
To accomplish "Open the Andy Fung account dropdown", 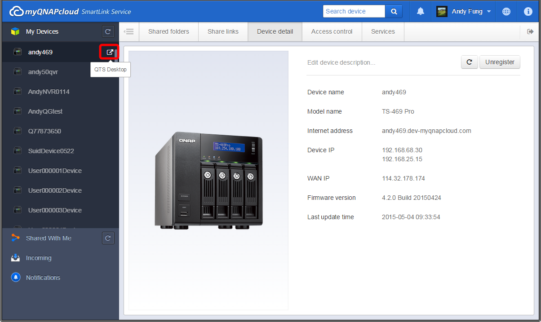I will click(463, 11).
